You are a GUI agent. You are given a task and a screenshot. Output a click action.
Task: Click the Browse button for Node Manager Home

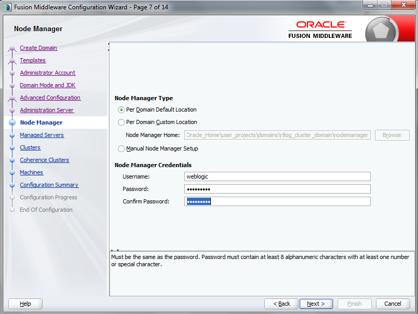[392, 135]
